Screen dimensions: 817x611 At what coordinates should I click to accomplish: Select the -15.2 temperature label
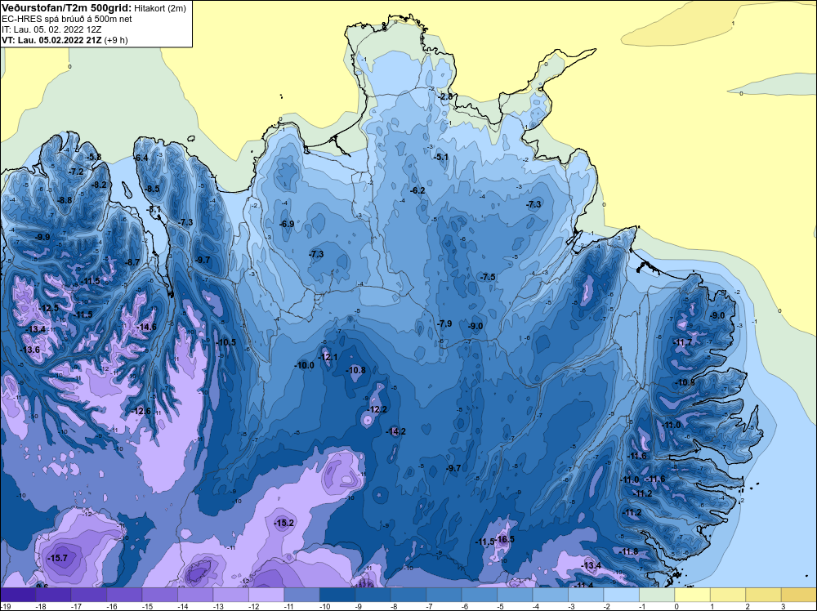tap(284, 523)
